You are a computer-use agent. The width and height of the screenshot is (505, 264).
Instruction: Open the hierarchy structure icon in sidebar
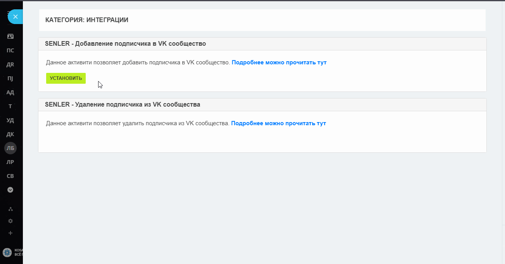coord(10,209)
